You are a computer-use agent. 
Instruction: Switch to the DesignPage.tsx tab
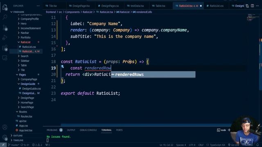81,6
